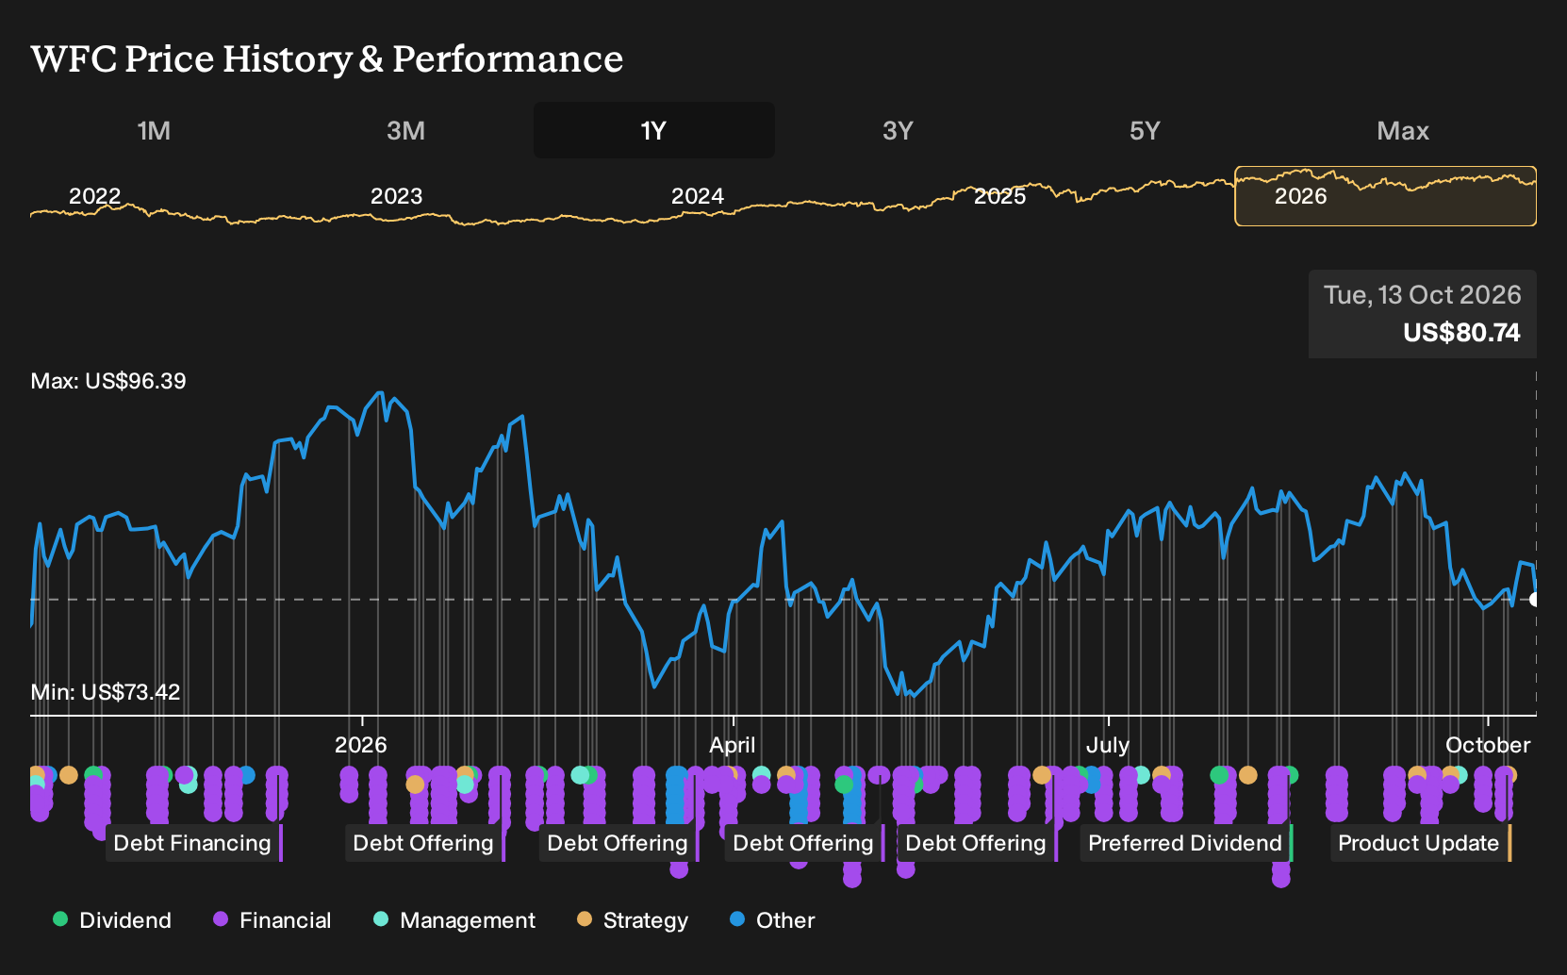Click the 'July' axis label

point(1108,745)
